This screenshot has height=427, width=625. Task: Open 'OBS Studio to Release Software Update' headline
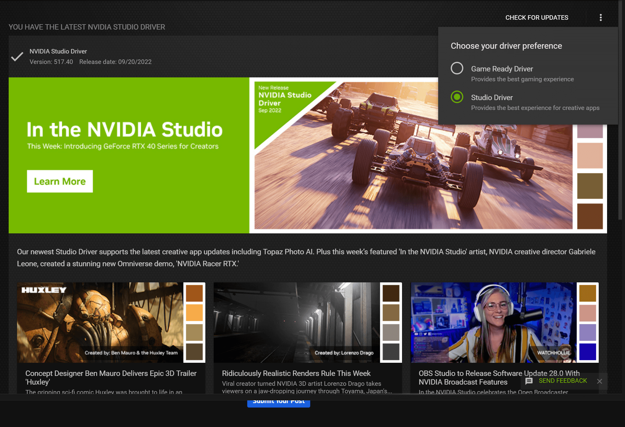pos(499,378)
